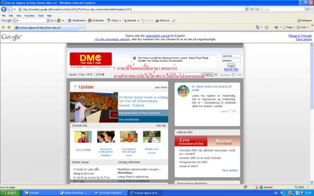Image resolution: width=314 pixels, height=196 pixels.
Task: Click 'Vis den oprindelige webside' link
Action: [113, 39]
